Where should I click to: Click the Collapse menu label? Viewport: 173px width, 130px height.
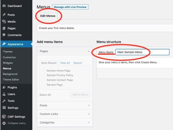[16, 123]
